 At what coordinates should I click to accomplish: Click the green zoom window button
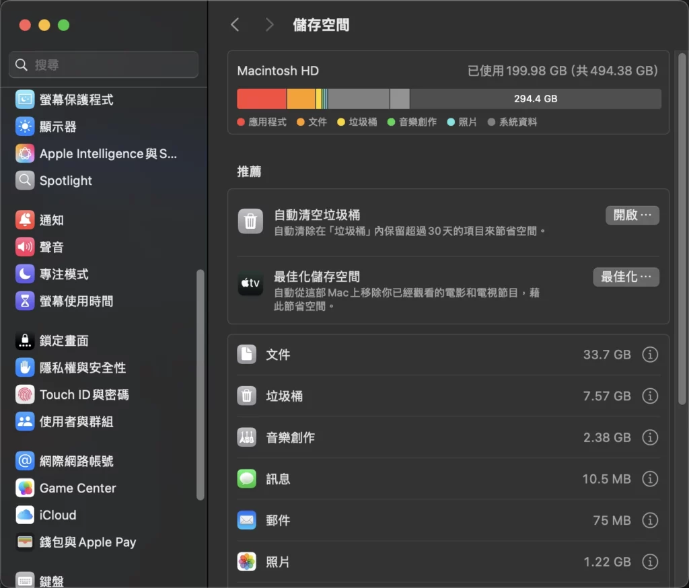pyautogui.click(x=63, y=25)
